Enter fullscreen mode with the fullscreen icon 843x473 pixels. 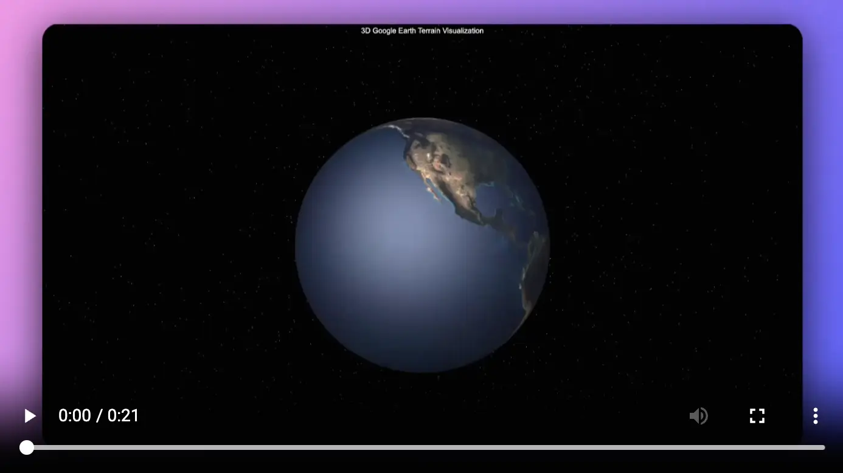coord(757,416)
